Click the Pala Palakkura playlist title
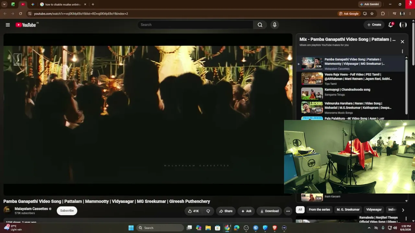415x233 pixels. click(x=354, y=118)
